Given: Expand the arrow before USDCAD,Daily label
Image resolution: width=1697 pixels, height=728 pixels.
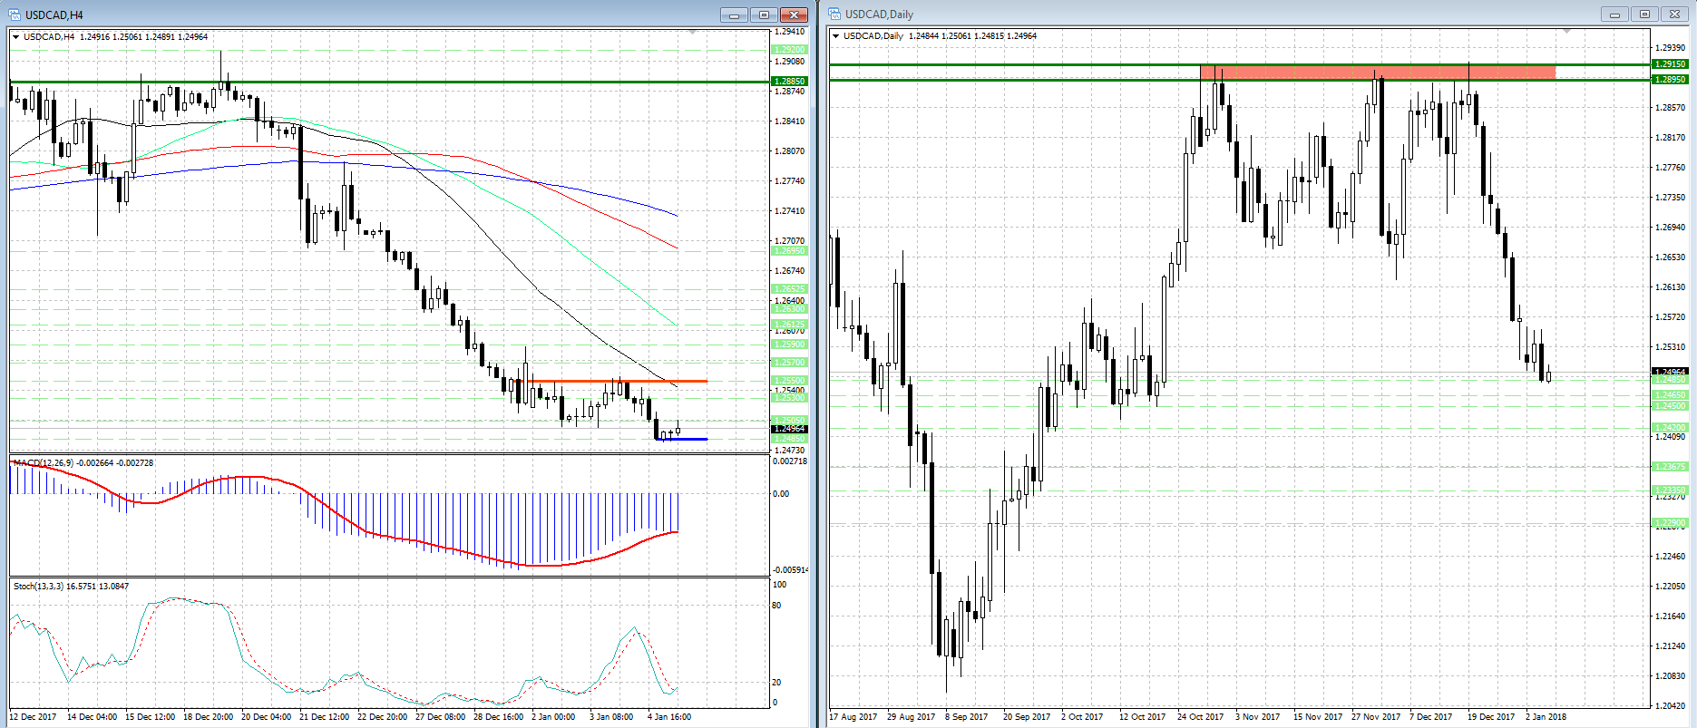Looking at the screenshot, I should click(x=836, y=36).
